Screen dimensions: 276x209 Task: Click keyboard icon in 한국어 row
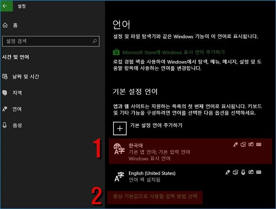pyautogui.click(x=259, y=144)
